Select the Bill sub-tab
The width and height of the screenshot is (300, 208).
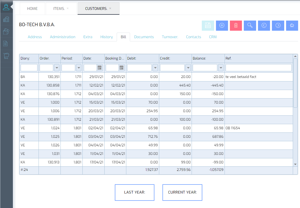pos(123,37)
